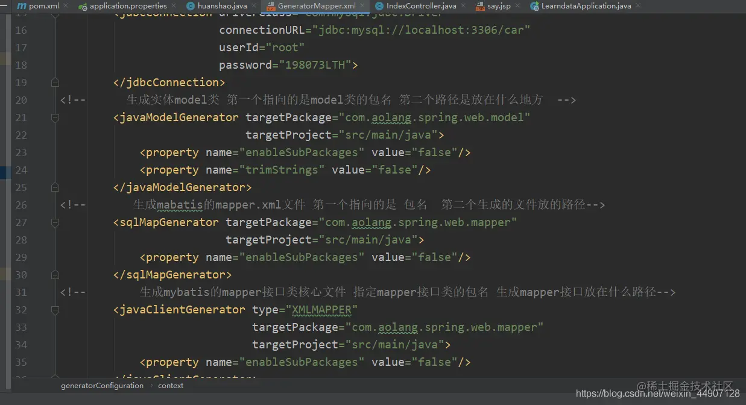Image resolution: width=746 pixels, height=405 pixels.
Task: Open the application.properties tab
Action: (x=128, y=6)
